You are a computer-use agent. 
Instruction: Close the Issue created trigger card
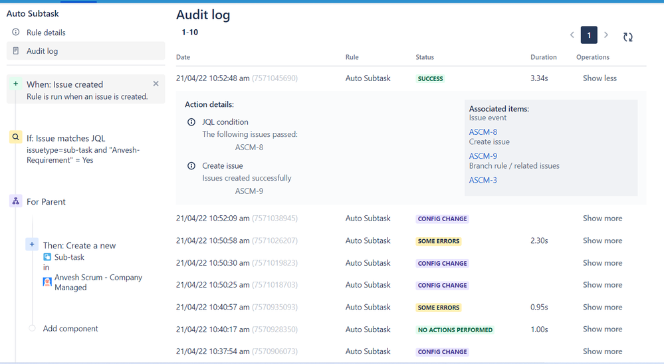click(x=156, y=84)
